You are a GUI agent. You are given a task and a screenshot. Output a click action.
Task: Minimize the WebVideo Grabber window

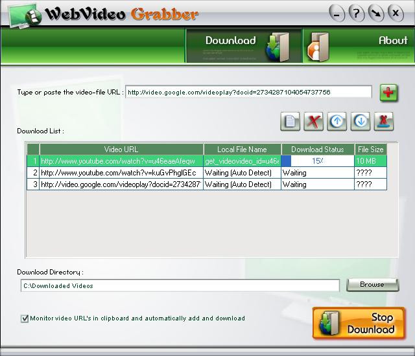click(x=337, y=13)
